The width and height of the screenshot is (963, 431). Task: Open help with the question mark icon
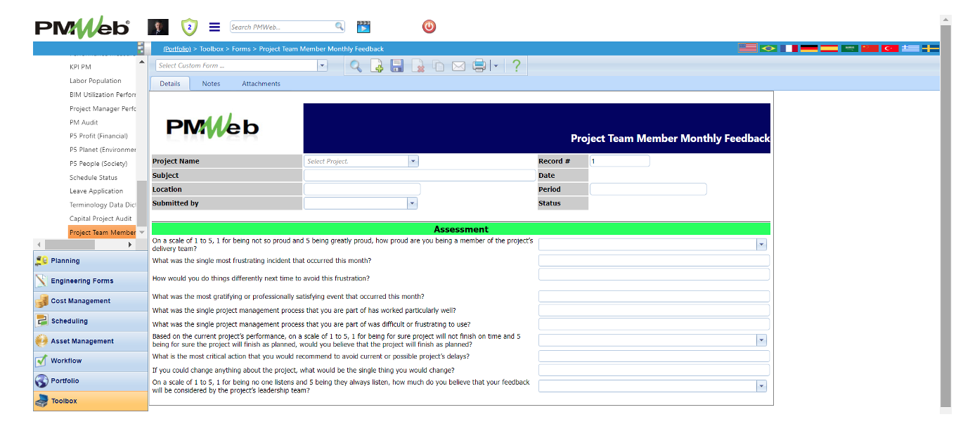tap(517, 66)
